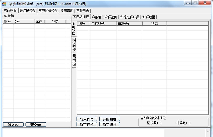This screenshot has height=137, width=213.
Task: Open the 宽带拨号设置 tab
Action: pos(48,11)
